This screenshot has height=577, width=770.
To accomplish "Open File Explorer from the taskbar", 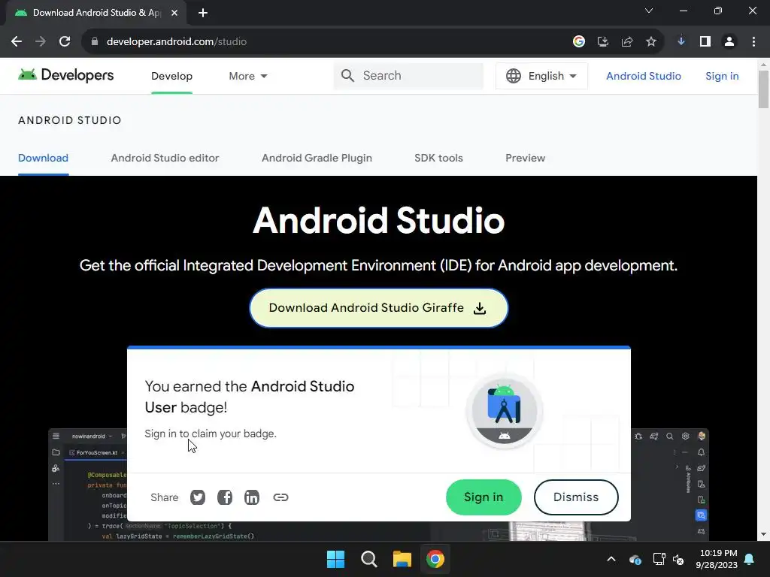I will (x=402, y=559).
